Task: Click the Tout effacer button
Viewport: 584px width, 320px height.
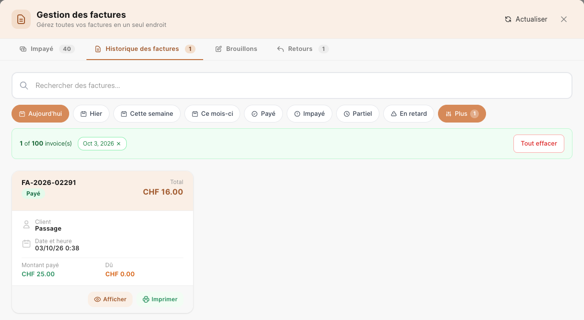Action: (x=539, y=144)
